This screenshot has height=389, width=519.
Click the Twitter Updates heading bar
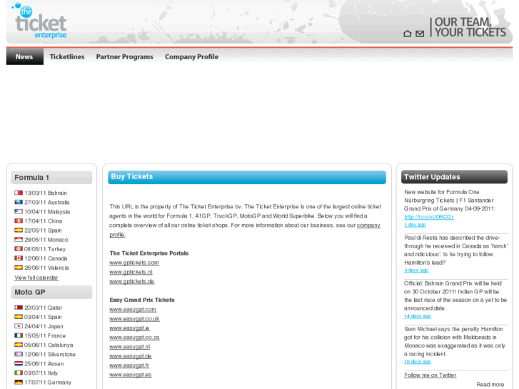tap(454, 177)
